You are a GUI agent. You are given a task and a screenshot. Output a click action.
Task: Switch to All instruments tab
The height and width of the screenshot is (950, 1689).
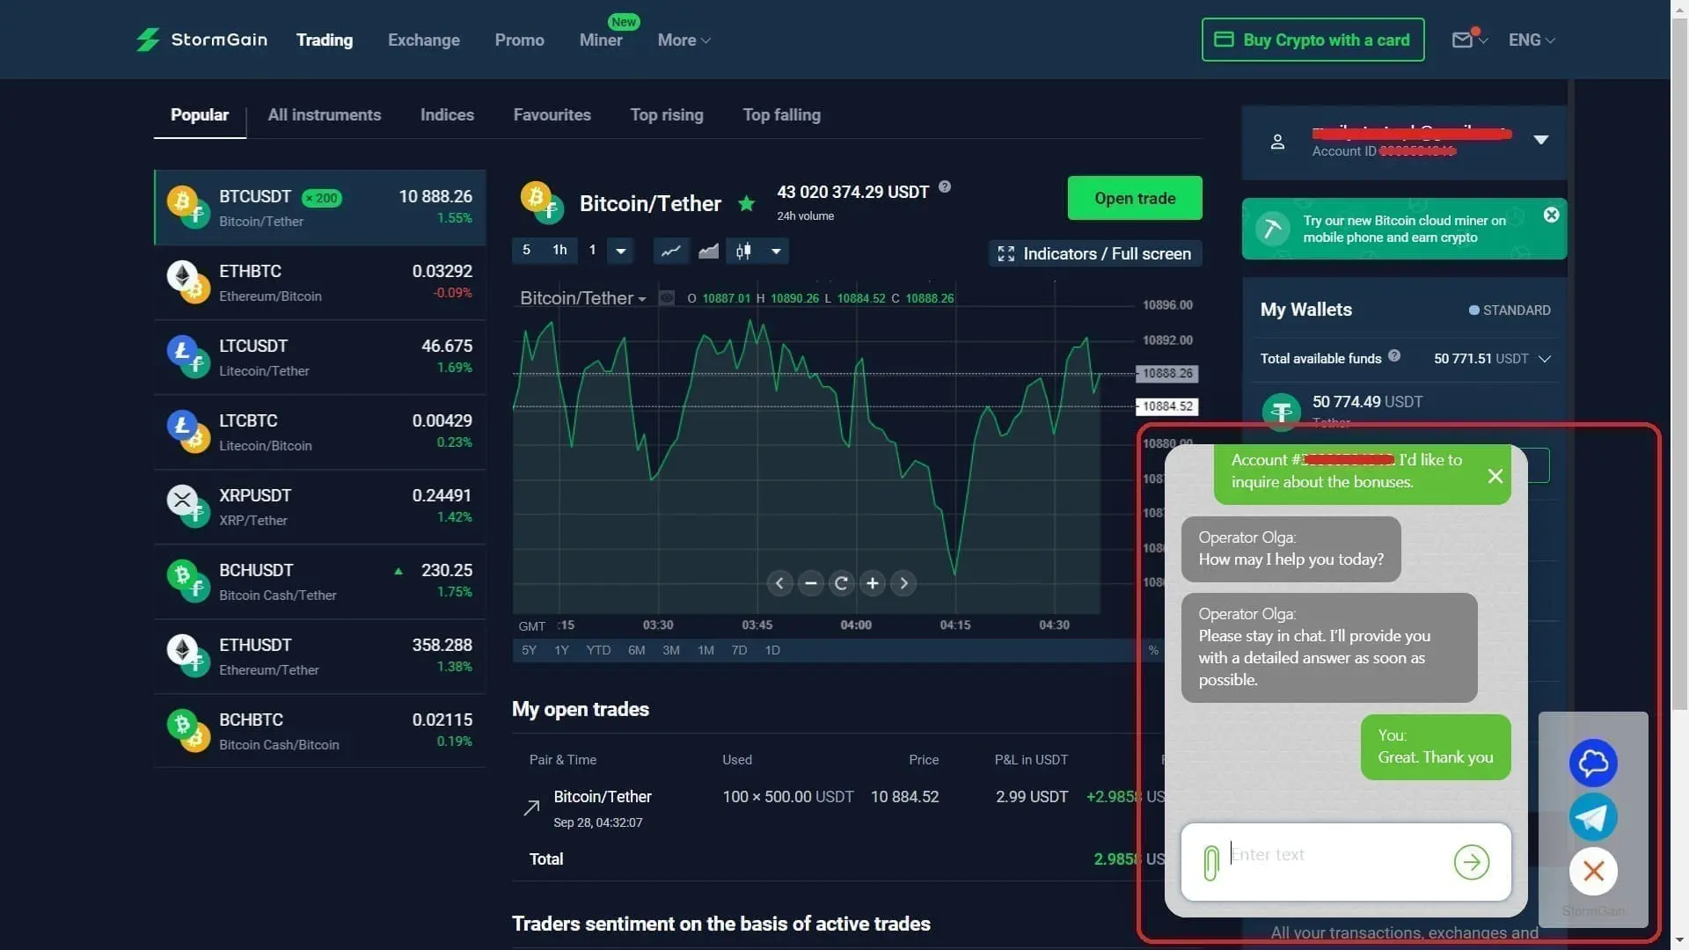coord(325,115)
